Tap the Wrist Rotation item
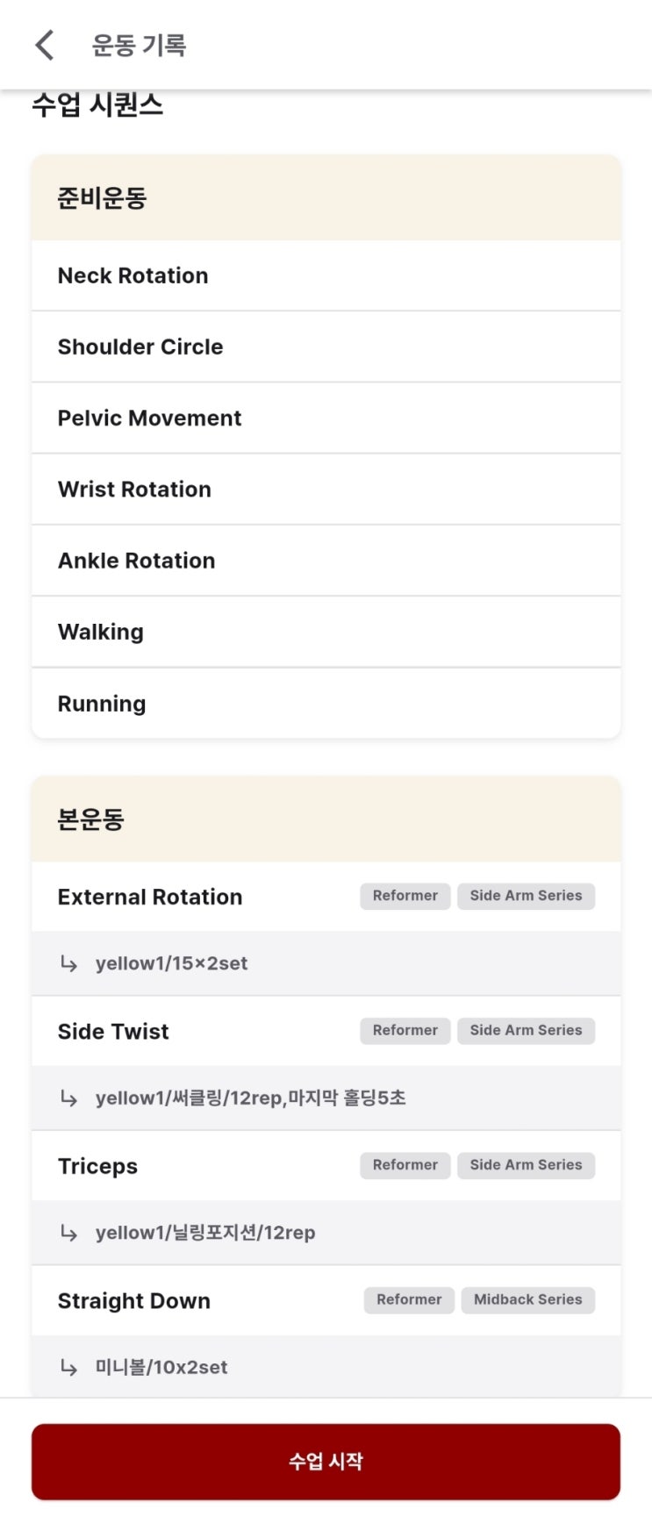Viewport: 652px width, 1538px height. click(x=134, y=489)
